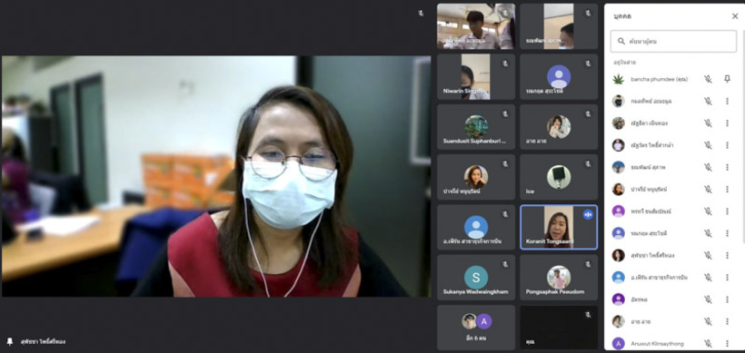The width and height of the screenshot is (745, 353).
Task: Open more options for Anuwut Klinsaythong
Action: click(727, 343)
